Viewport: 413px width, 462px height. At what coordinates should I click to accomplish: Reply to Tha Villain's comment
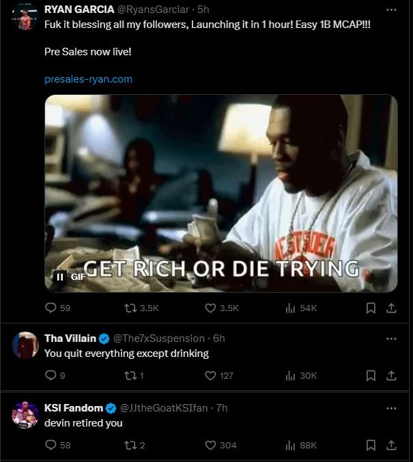[x=51, y=375]
